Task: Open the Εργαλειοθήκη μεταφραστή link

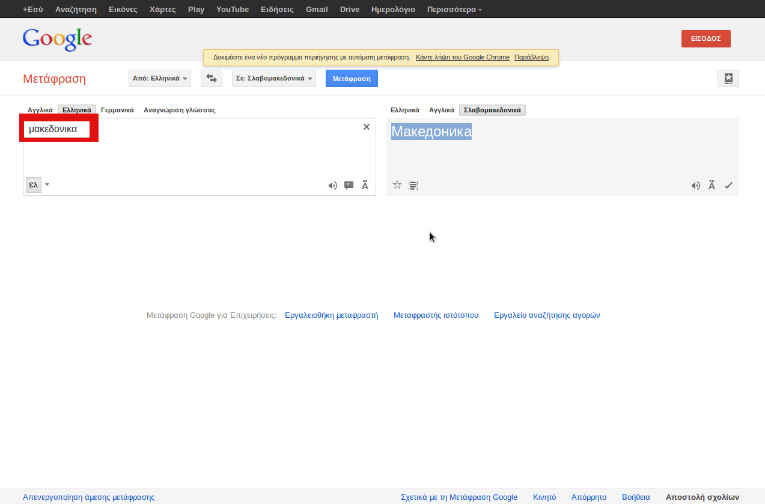Action: [332, 315]
